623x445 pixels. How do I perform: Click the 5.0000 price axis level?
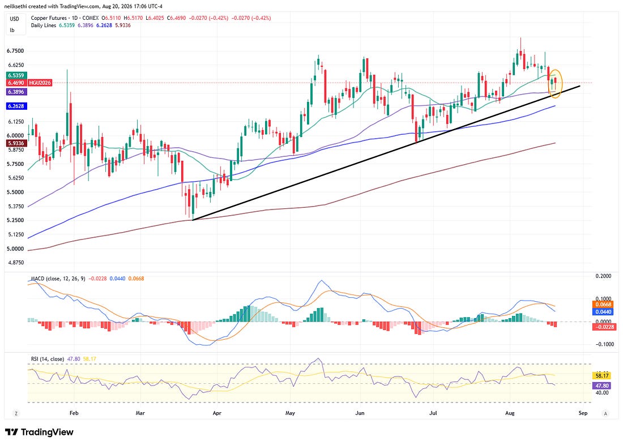[15, 249]
